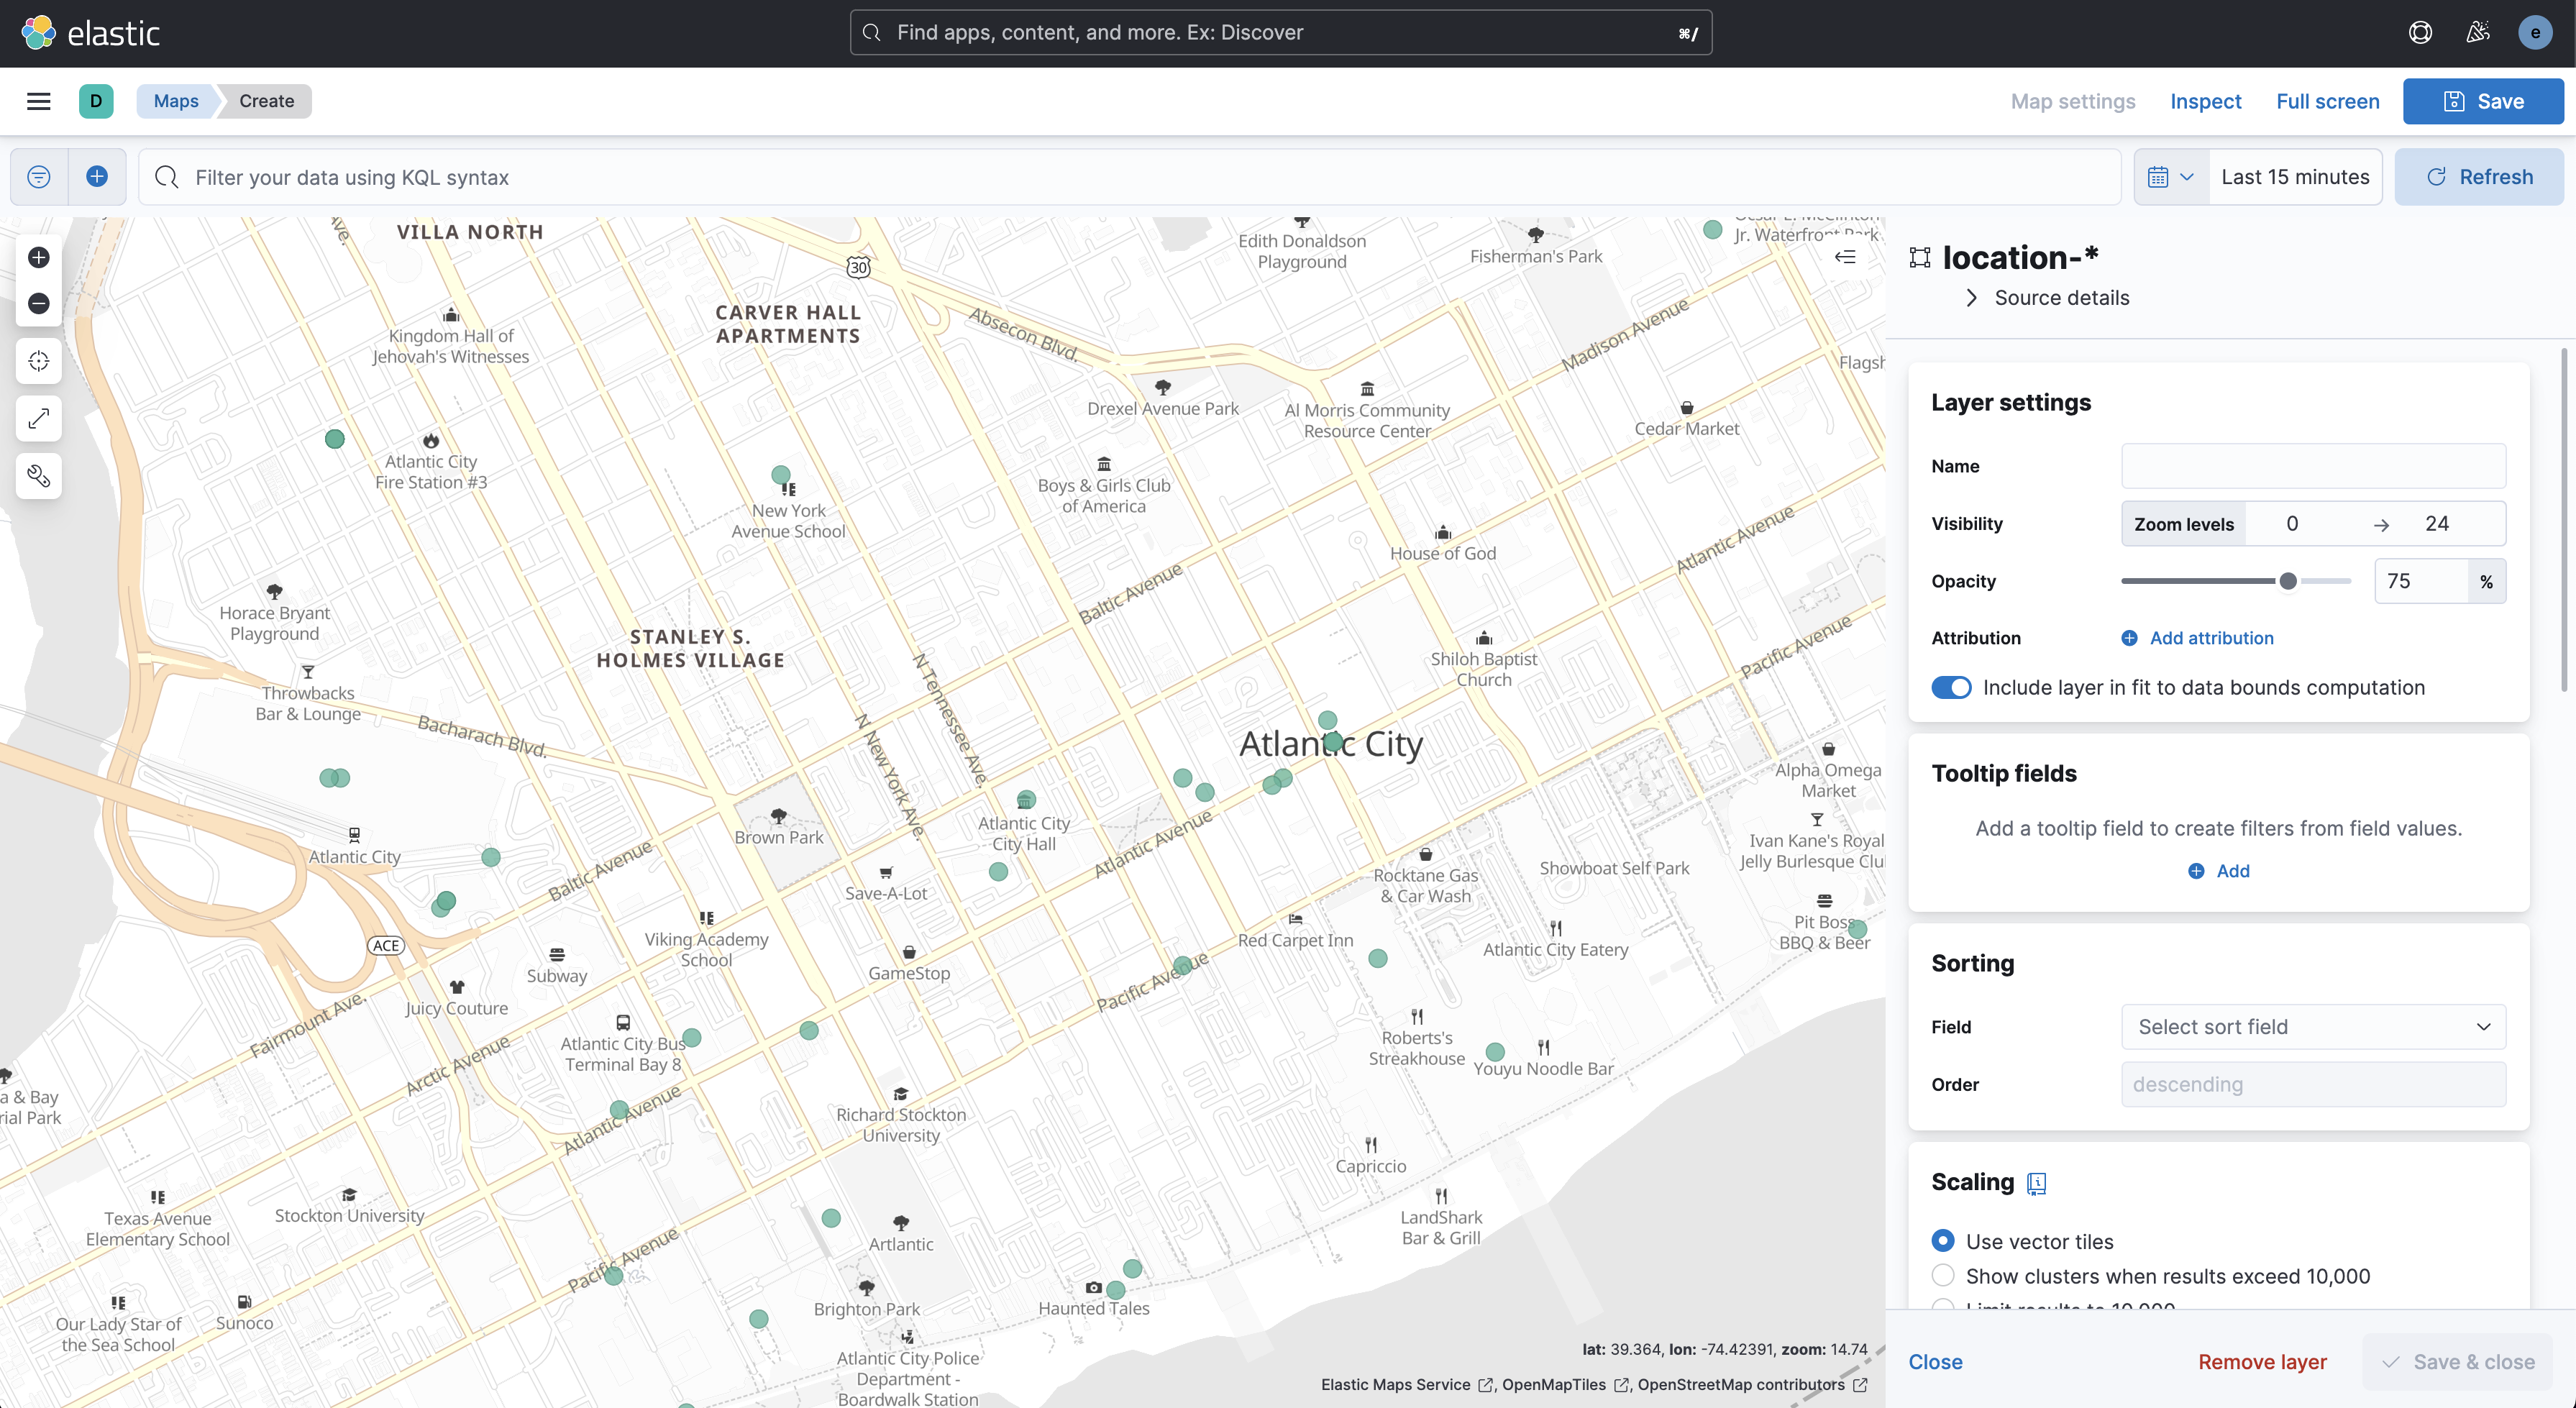Image resolution: width=2576 pixels, height=1408 pixels.
Task: Click the Atlantic City map label
Action: [x=1330, y=744]
